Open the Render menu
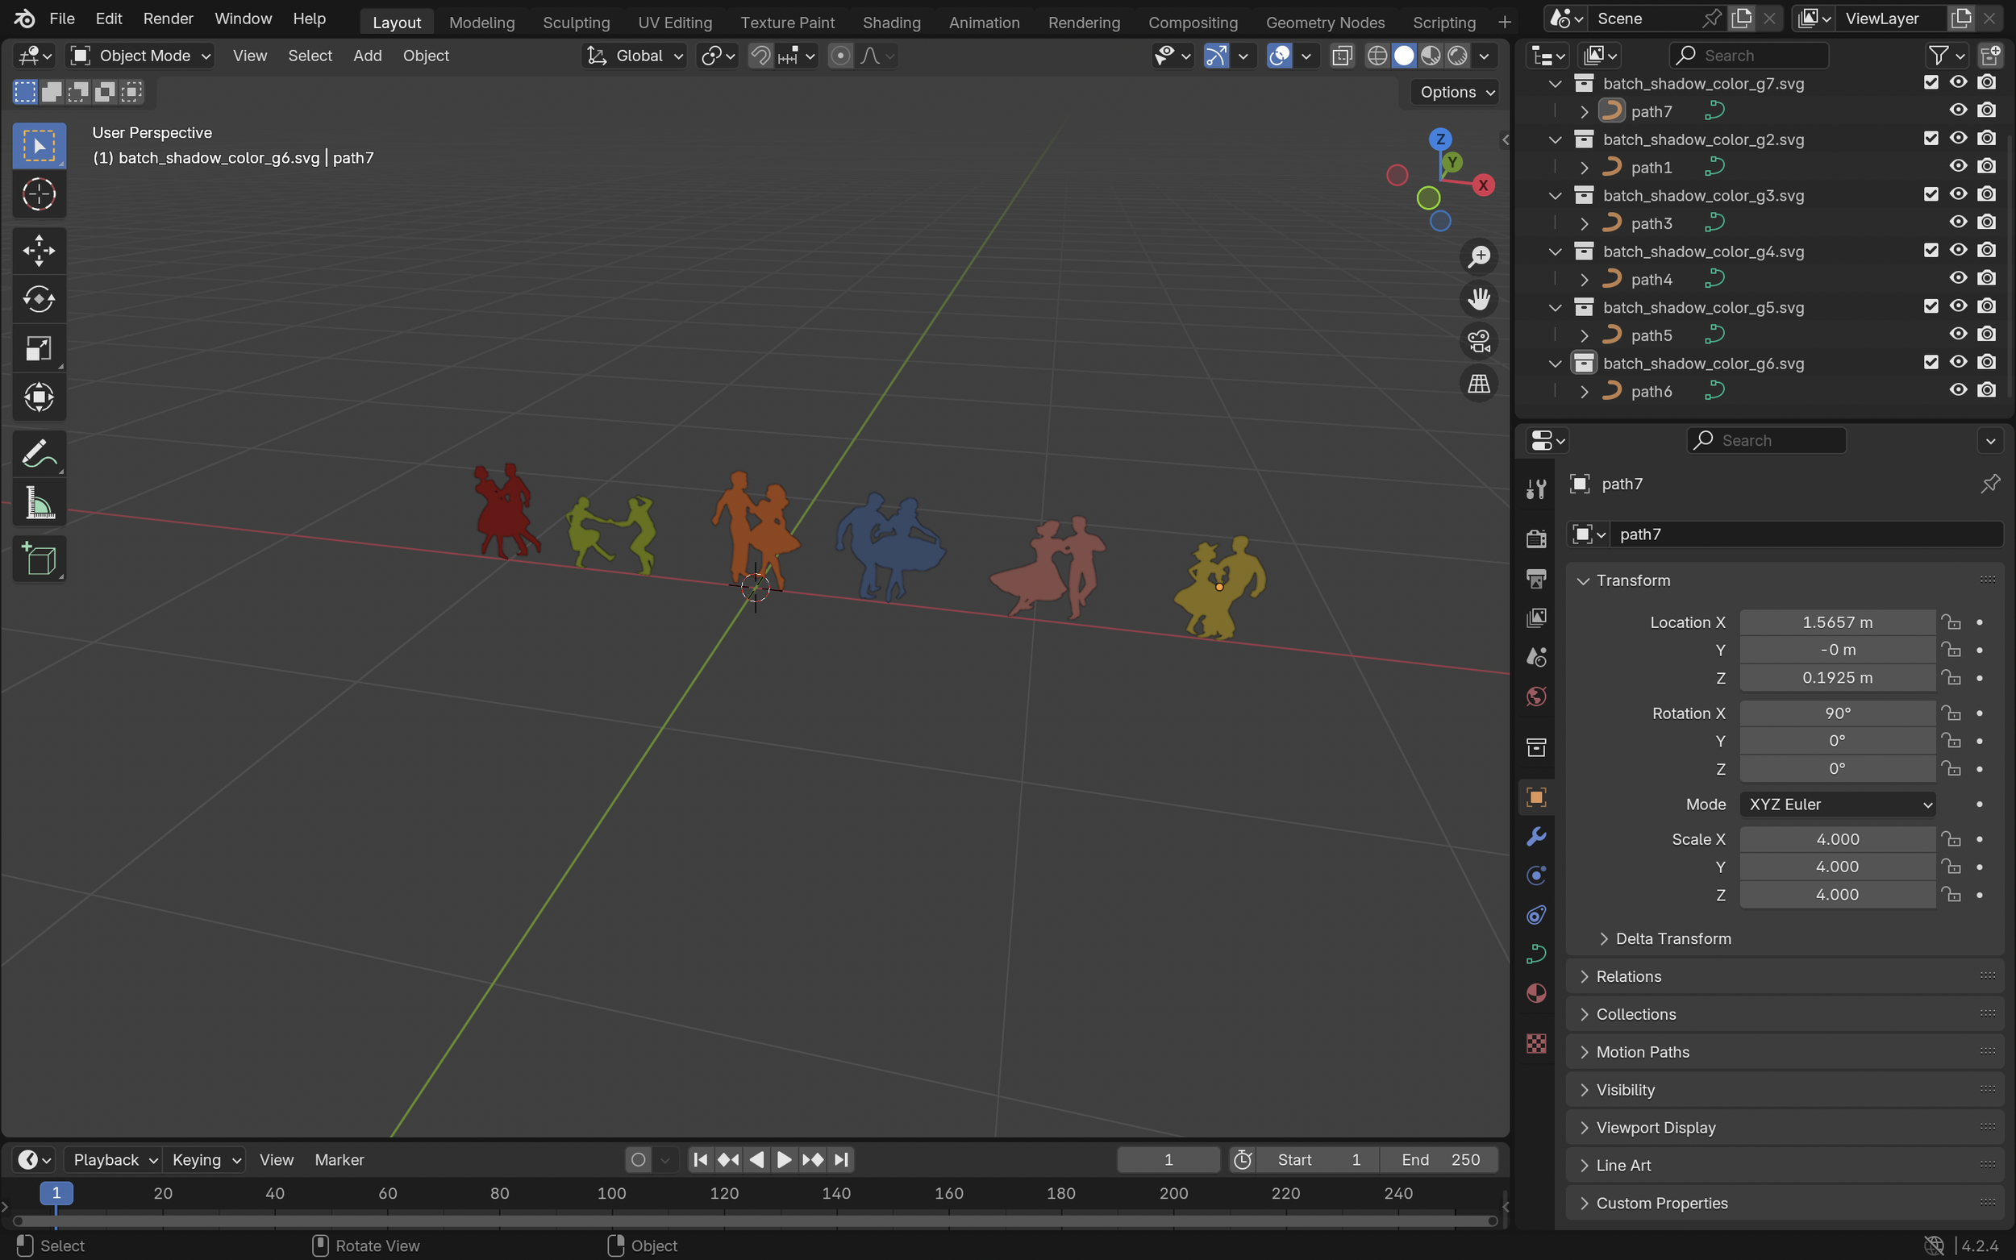This screenshot has width=2016, height=1260. point(168,19)
